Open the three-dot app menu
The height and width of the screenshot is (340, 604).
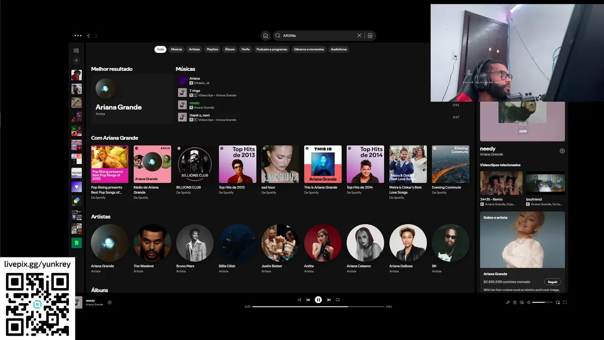(78, 35)
